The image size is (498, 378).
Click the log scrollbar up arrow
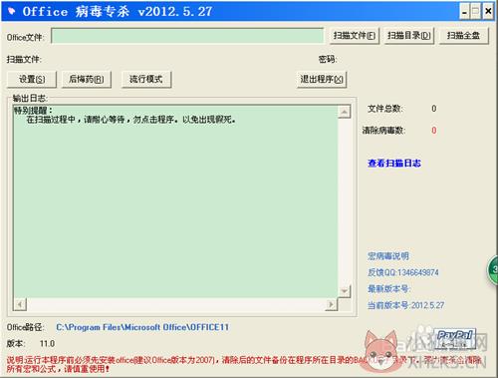coord(345,112)
